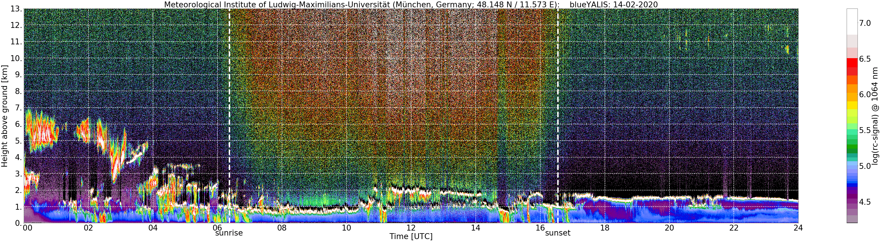Click the dashed sunrise marker line
The height and width of the screenshot is (242, 881).
(x=229, y=116)
